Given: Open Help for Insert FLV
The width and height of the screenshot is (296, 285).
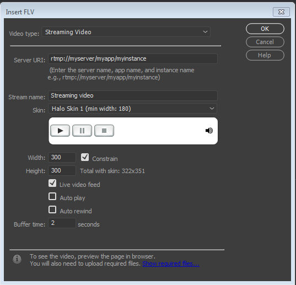Looking at the screenshot, I should [265, 55].
